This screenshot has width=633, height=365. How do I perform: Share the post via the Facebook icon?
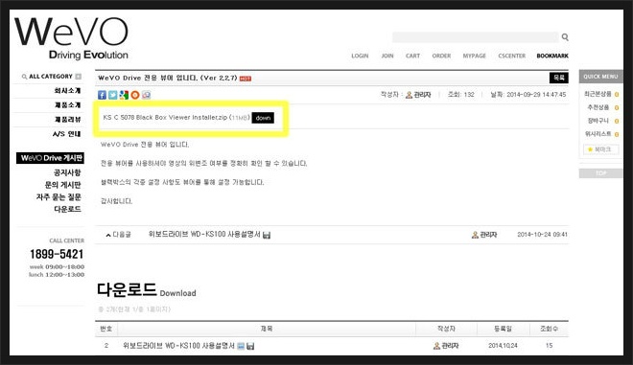point(102,95)
